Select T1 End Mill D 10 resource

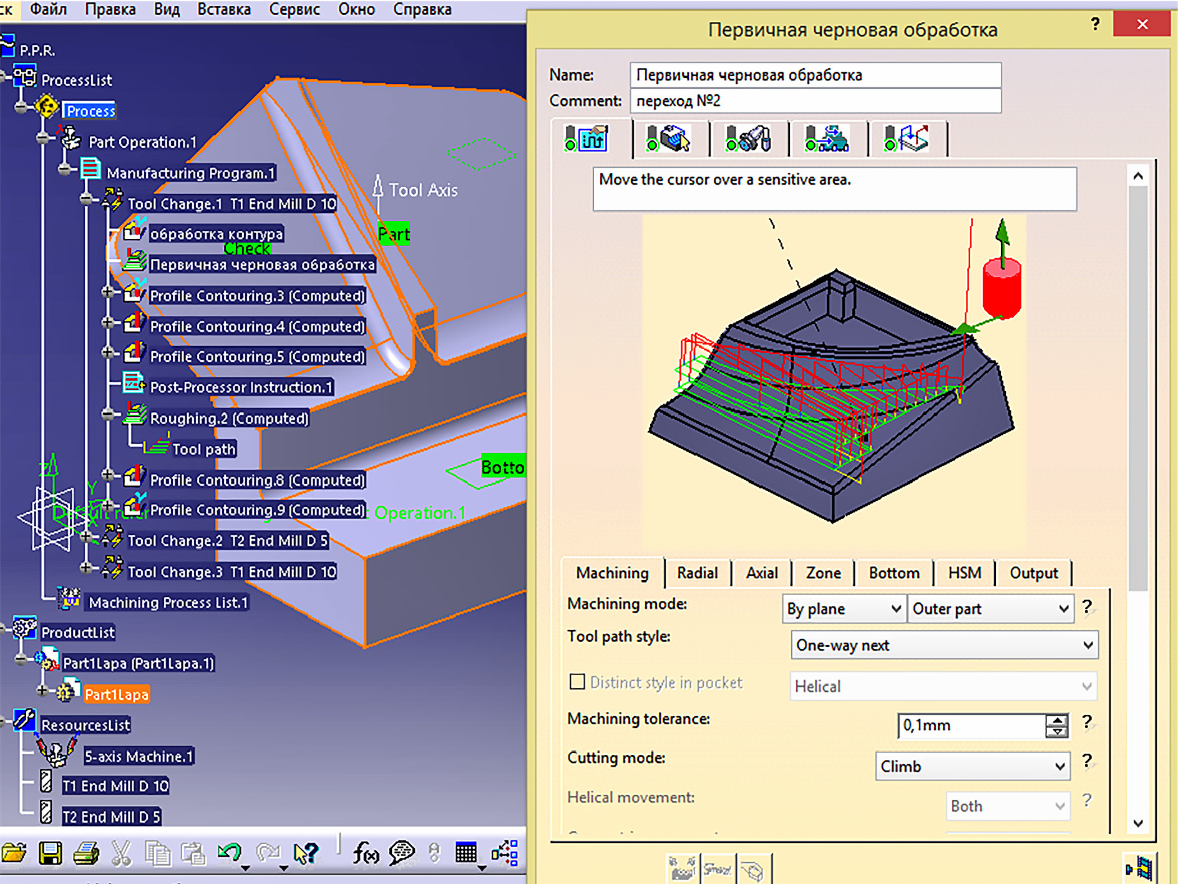click(x=115, y=786)
